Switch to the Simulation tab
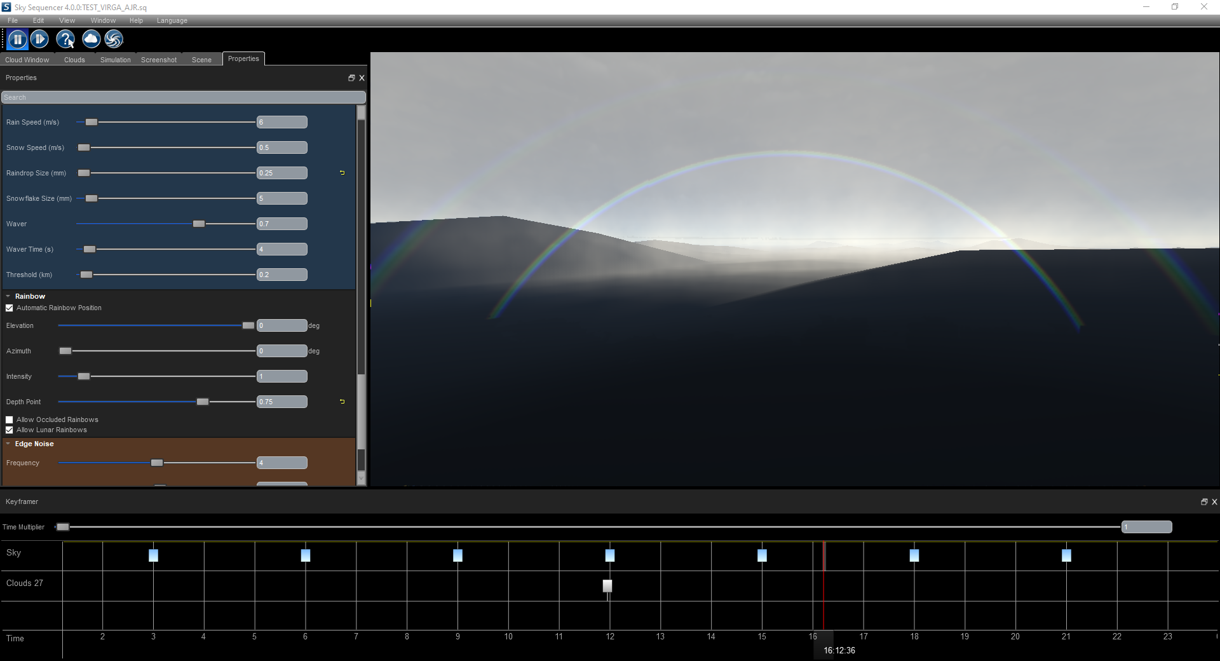Screen dimensions: 1220x661 [115, 60]
